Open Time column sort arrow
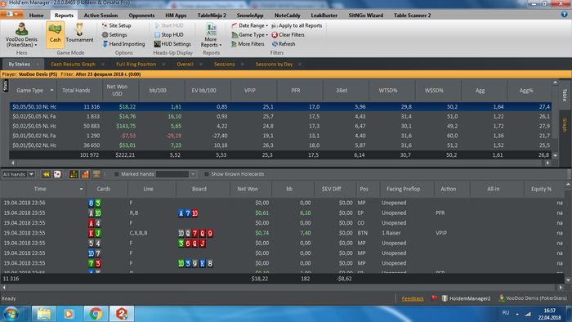The height and width of the screenshot is (322, 572). (81, 189)
